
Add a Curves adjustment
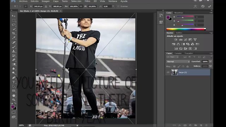tap(185, 40)
